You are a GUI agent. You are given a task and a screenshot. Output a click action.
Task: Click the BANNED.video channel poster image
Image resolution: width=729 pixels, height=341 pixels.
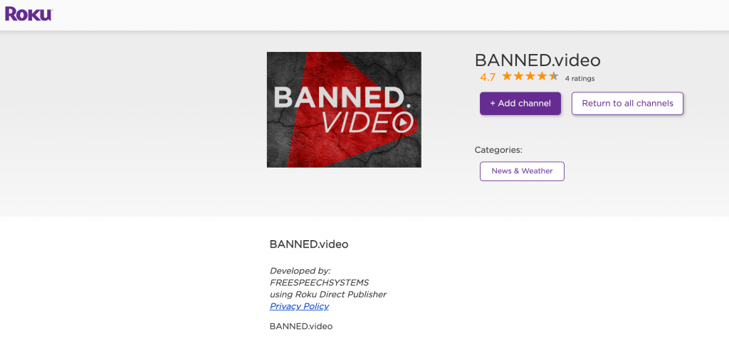[344, 109]
